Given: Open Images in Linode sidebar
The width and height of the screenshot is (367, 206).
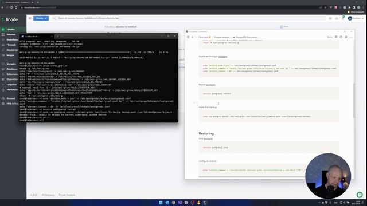Looking at the screenshot, I should pyautogui.click(x=10, y=56).
